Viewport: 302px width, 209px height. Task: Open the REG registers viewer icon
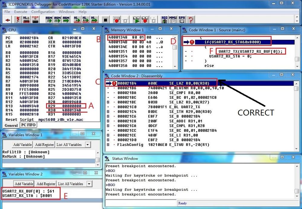point(164,20)
